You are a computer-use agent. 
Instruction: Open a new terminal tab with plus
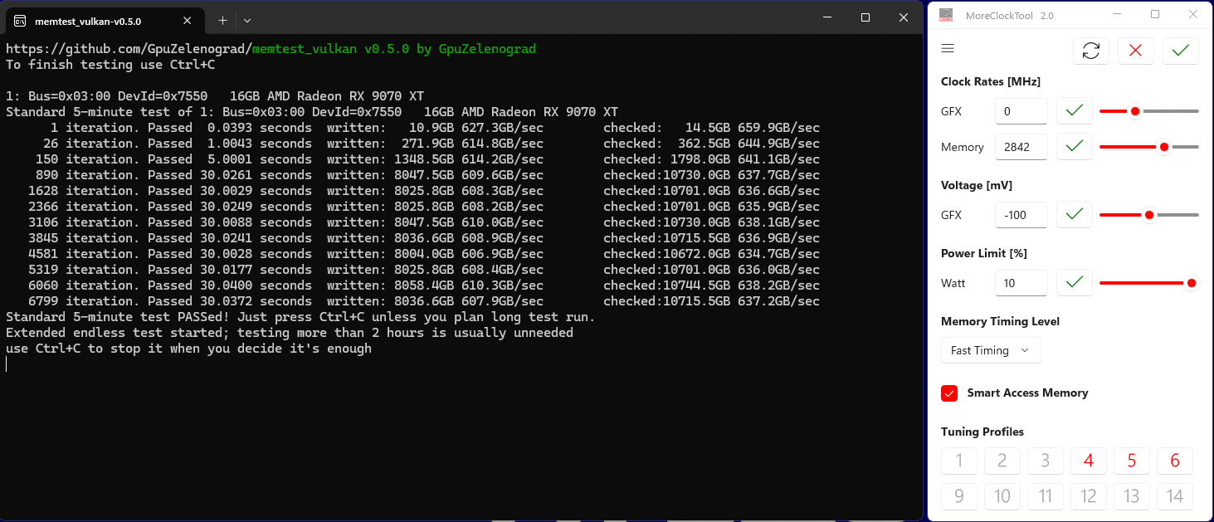click(222, 21)
